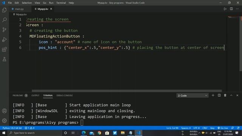Open File Explorer from taskbar

(x=123, y=133)
